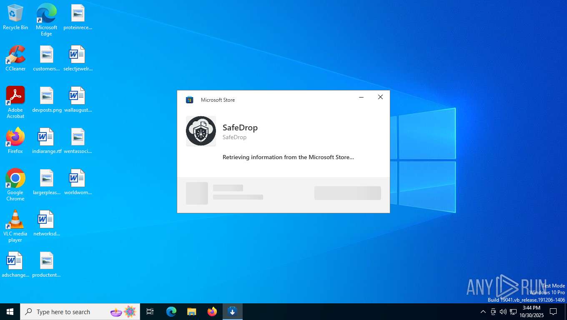567x320 pixels.
Task: Click the App Installer taskbar button
Action: click(x=233, y=312)
